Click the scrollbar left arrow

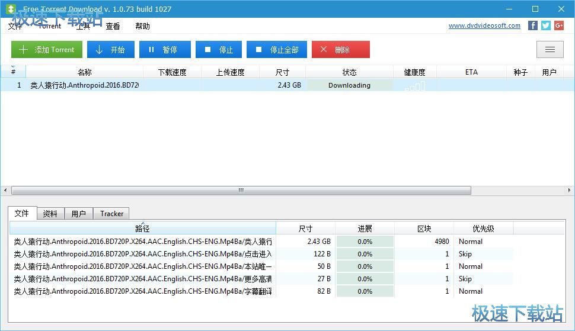(5, 191)
